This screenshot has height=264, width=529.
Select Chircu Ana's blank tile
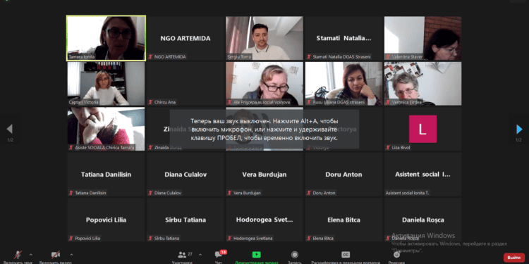[186, 84]
